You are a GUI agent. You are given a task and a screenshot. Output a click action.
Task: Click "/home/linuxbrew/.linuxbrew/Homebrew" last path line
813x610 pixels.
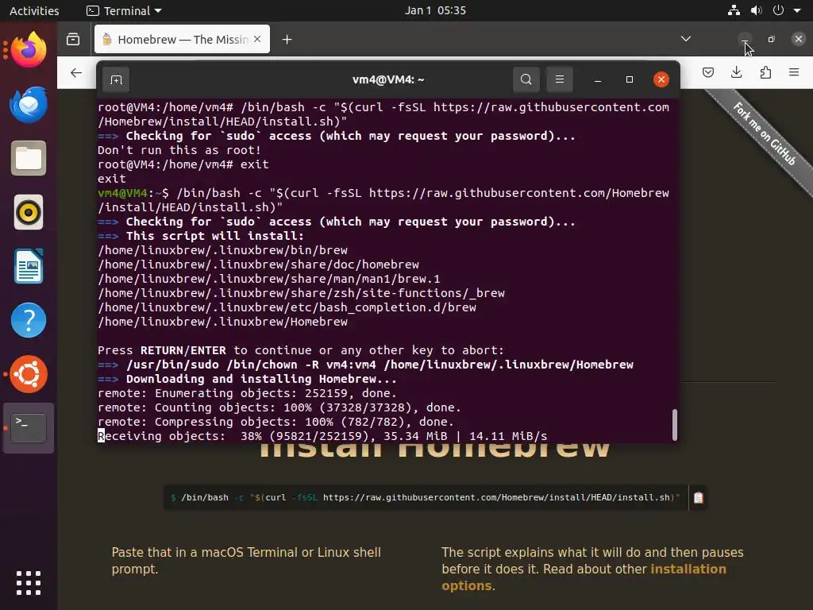[222, 322]
